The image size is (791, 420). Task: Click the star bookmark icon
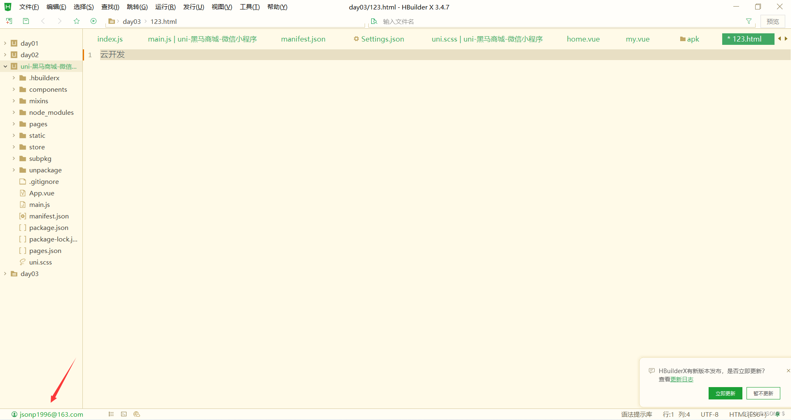(x=77, y=21)
